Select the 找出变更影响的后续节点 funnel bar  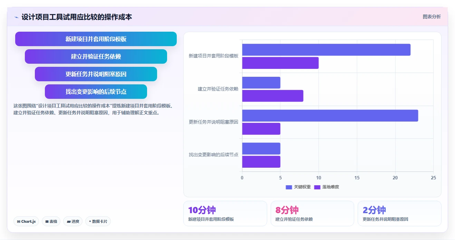click(x=96, y=92)
